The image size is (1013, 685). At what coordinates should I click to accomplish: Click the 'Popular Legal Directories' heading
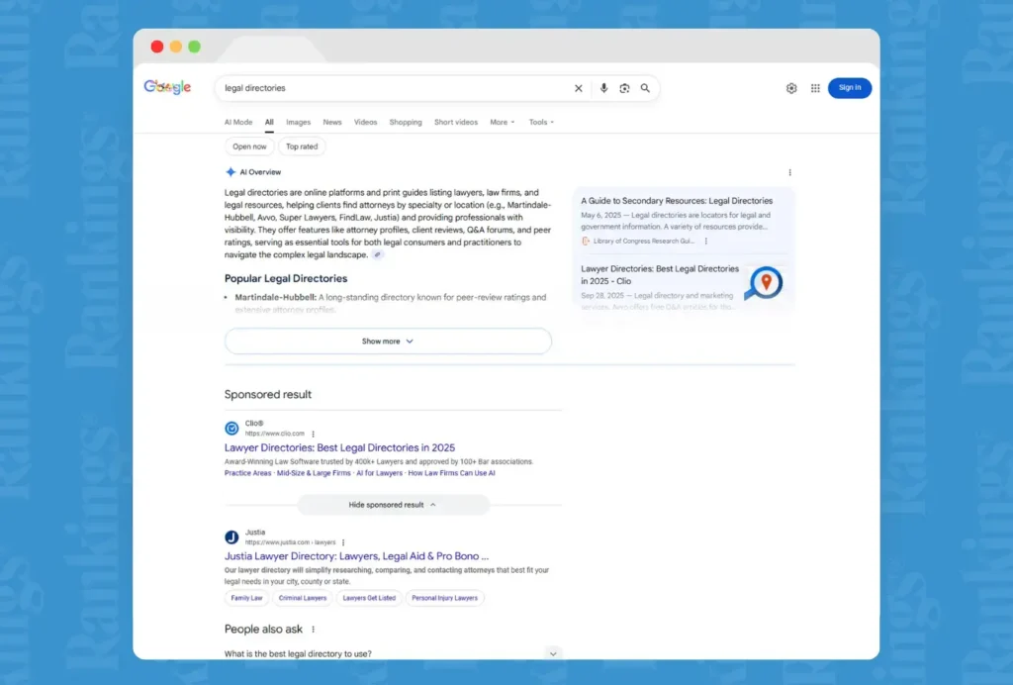tap(286, 278)
